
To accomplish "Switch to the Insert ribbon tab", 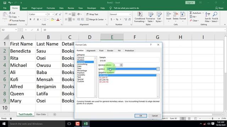I will (24, 8).
